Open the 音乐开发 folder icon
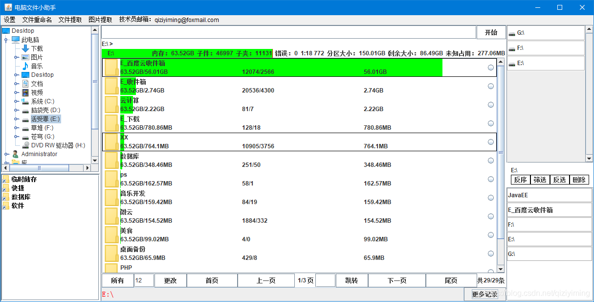This screenshot has height=302, width=594. click(x=111, y=198)
